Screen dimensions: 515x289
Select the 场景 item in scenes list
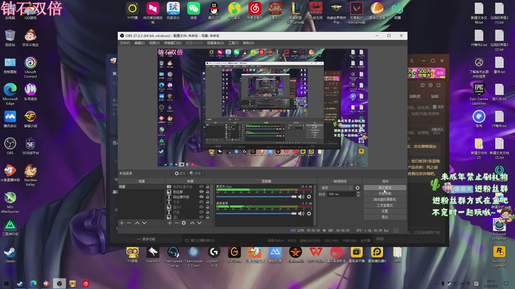(x=141, y=186)
